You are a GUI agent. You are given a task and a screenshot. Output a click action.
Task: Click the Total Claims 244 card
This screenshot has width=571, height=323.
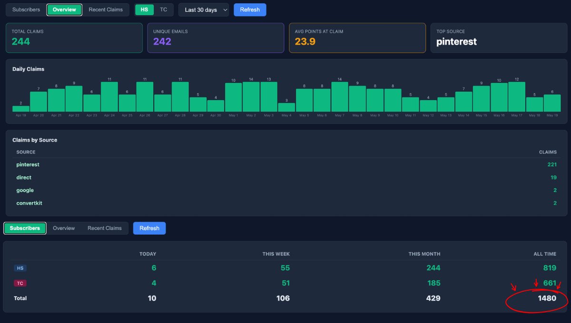[74, 38]
